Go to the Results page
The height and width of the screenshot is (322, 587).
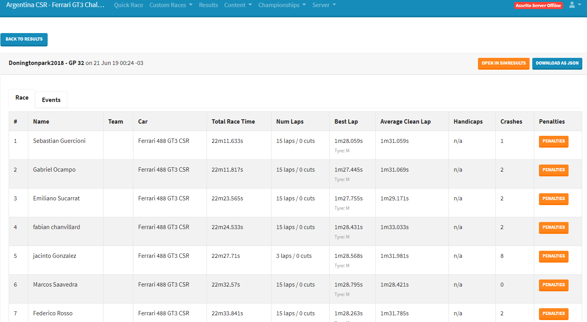(x=209, y=5)
